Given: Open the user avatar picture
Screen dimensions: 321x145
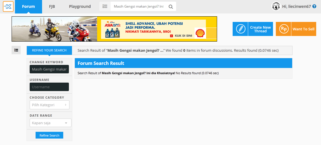Looking at the screenshot, I should pyautogui.click(x=276, y=6).
